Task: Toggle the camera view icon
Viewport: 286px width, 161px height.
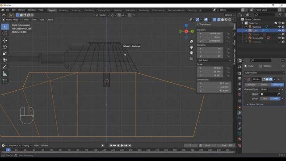Action: [191, 53]
